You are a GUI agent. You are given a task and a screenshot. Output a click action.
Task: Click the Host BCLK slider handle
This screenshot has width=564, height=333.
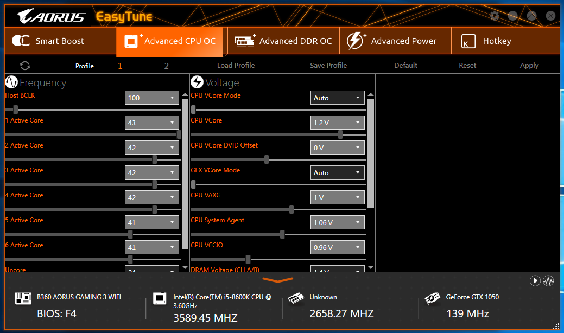point(15,110)
